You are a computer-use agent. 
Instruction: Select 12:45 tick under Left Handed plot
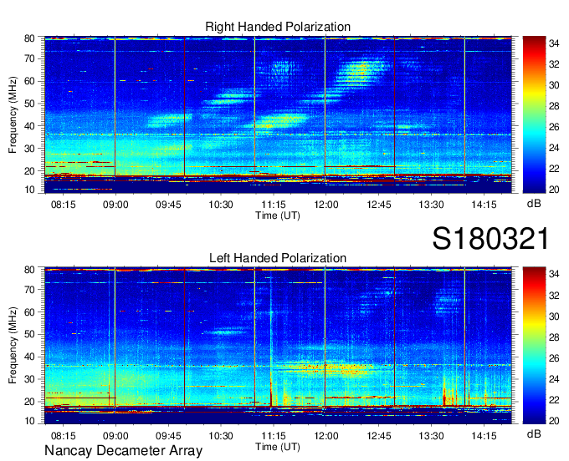click(379, 435)
